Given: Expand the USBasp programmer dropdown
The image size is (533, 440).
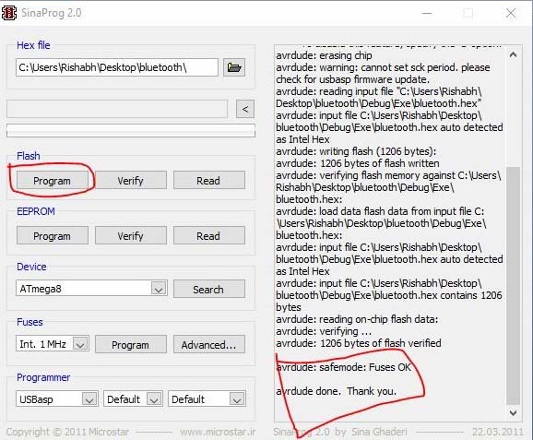Looking at the screenshot, I should pos(89,398).
